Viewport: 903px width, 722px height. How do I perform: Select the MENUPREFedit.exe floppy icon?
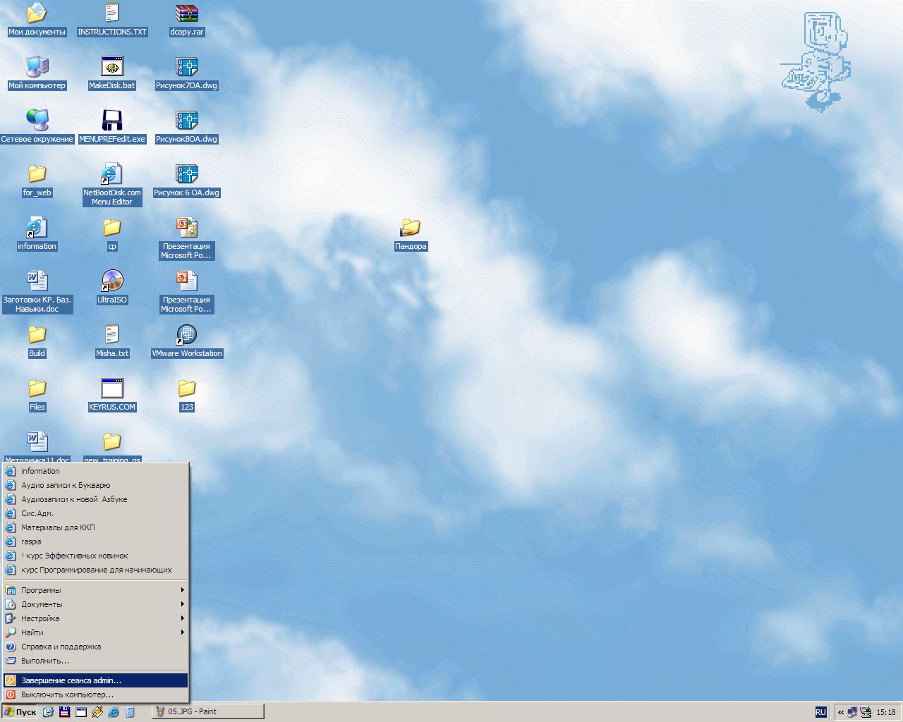(111, 121)
